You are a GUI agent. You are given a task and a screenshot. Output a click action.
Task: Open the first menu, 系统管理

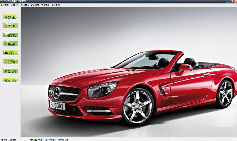[4, 5]
